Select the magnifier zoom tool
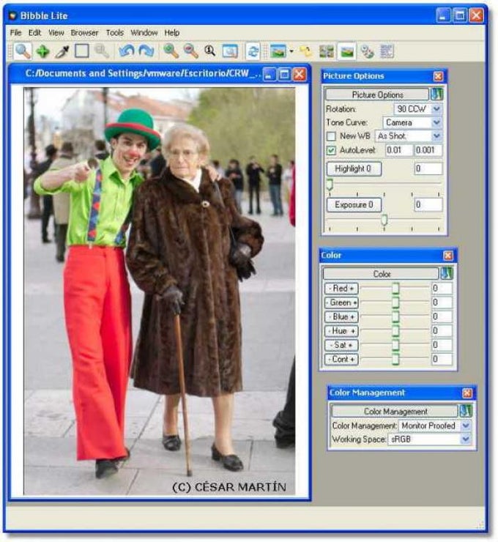Image resolution: width=498 pixels, height=542 pixels. pyautogui.click(x=23, y=51)
